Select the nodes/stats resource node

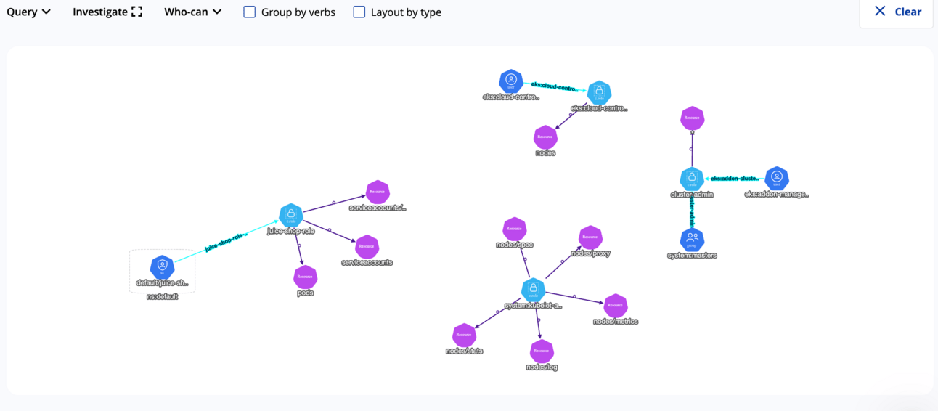[x=464, y=335]
